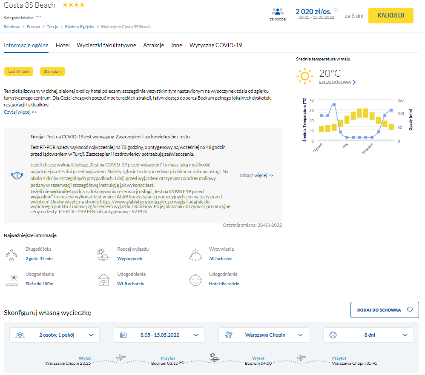Follow the 'Czytaj więcej >>' link
Screen dimensions: 425x375
[x=20, y=112]
